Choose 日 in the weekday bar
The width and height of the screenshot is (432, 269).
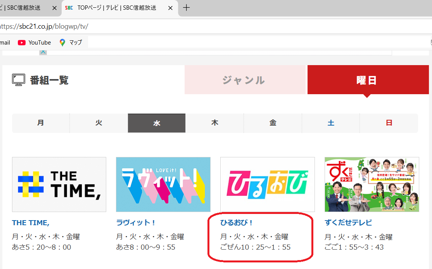389,123
